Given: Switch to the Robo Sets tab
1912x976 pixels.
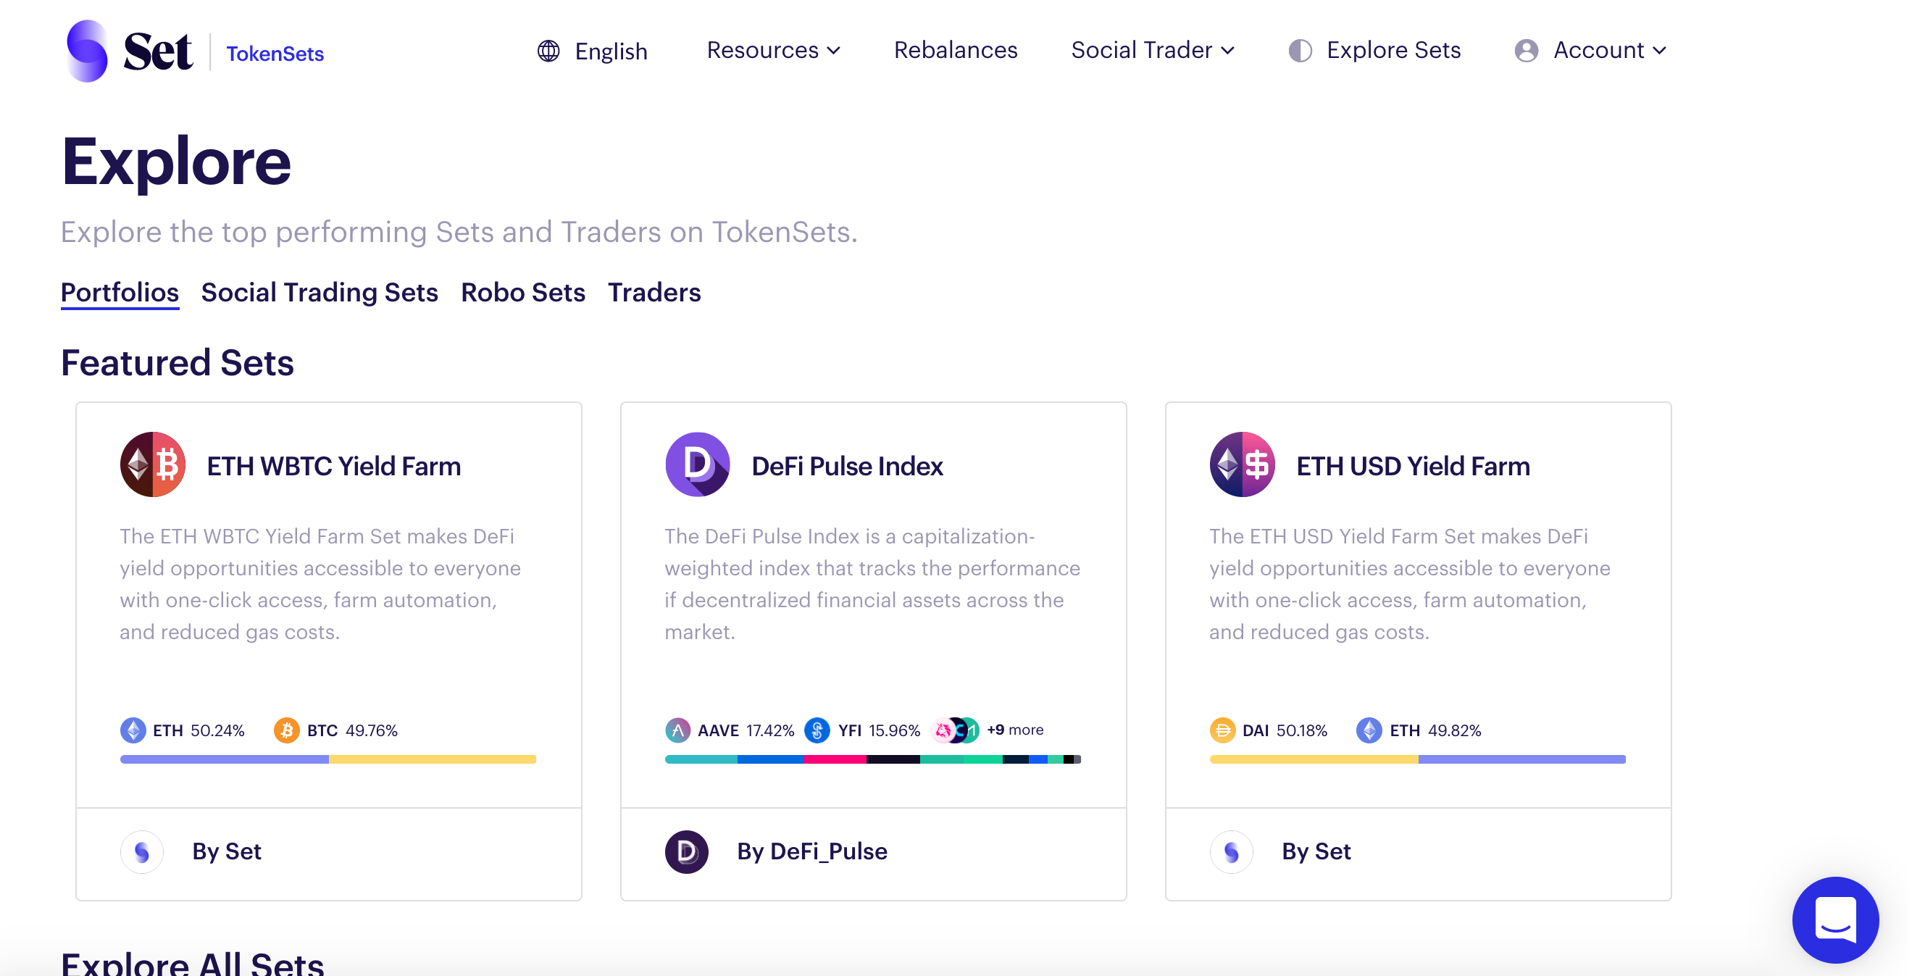Looking at the screenshot, I should (522, 293).
